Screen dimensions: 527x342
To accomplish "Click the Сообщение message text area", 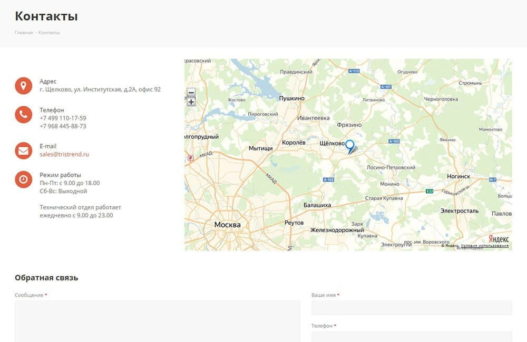I will pyautogui.click(x=157, y=321).
